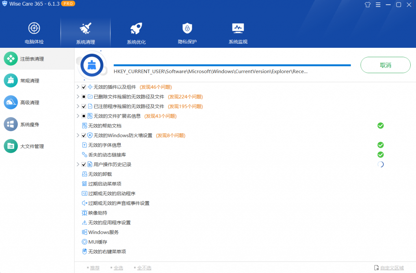Click the 无效的文件扩展名信息 icon
416x273 pixels.
coord(90,116)
